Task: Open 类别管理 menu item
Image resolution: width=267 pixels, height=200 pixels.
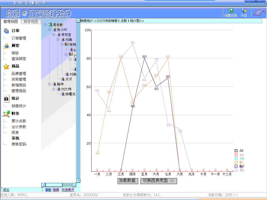Action: click(19, 79)
